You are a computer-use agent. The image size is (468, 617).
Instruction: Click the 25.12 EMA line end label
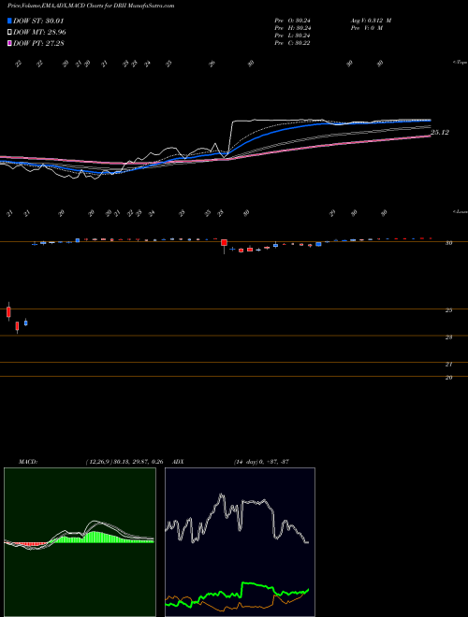pyautogui.click(x=440, y=133)
